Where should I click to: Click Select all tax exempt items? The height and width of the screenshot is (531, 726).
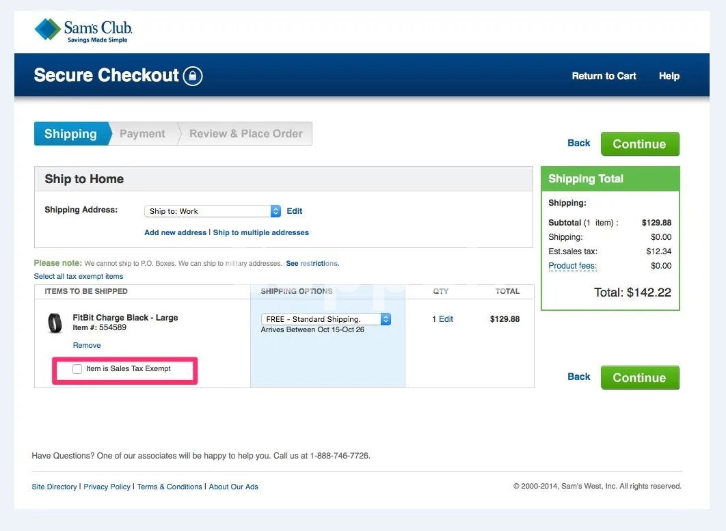coord(79,276)
